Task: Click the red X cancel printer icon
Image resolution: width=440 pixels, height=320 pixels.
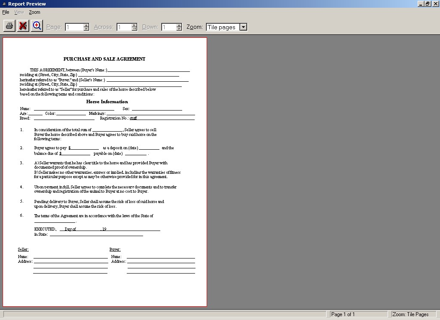Action: coord(23,26)
